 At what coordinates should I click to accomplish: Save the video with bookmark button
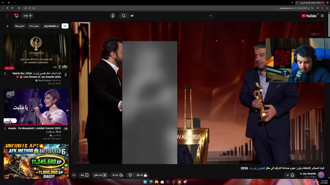pos(85,175)
